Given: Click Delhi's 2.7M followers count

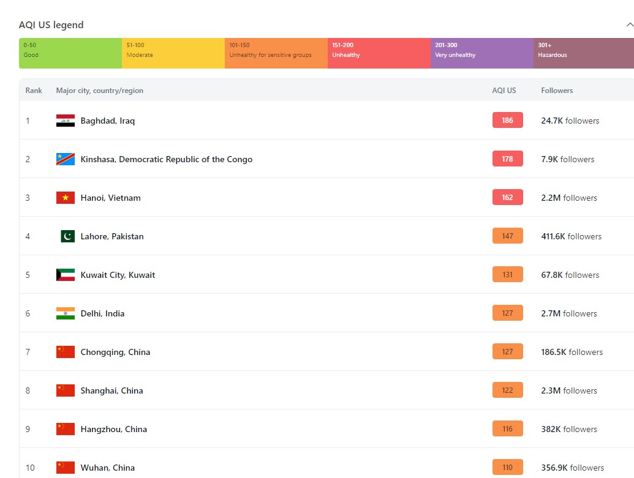Looking at the screenshot, I should [569, 313].
